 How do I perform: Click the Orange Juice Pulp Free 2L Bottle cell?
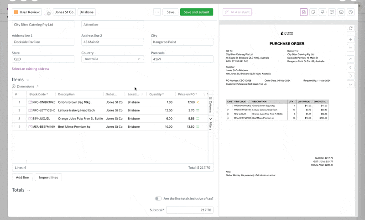(x=80, y=119)
